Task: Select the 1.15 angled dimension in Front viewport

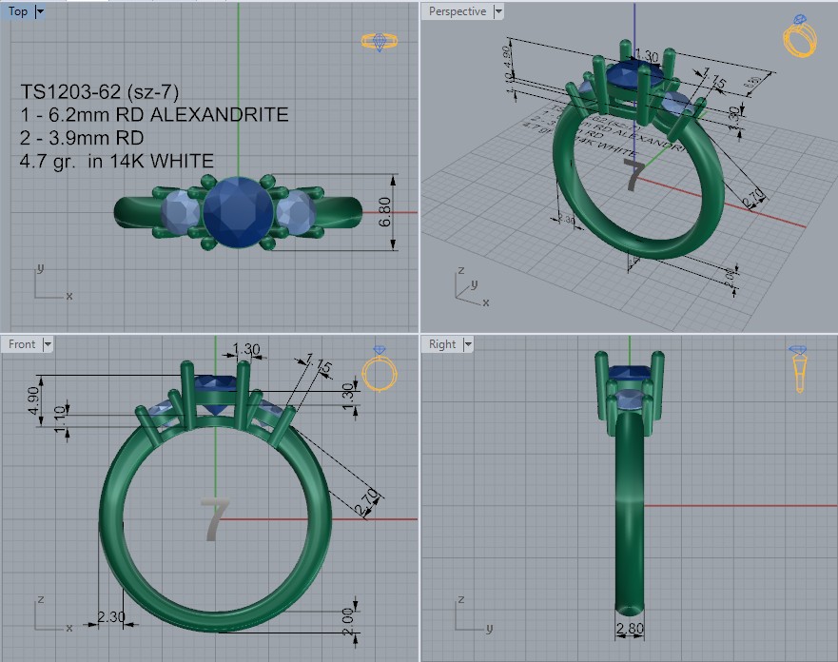Action: pos(319,364)
